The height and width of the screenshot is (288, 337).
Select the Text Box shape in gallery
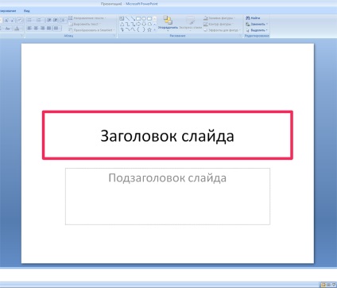122,18
